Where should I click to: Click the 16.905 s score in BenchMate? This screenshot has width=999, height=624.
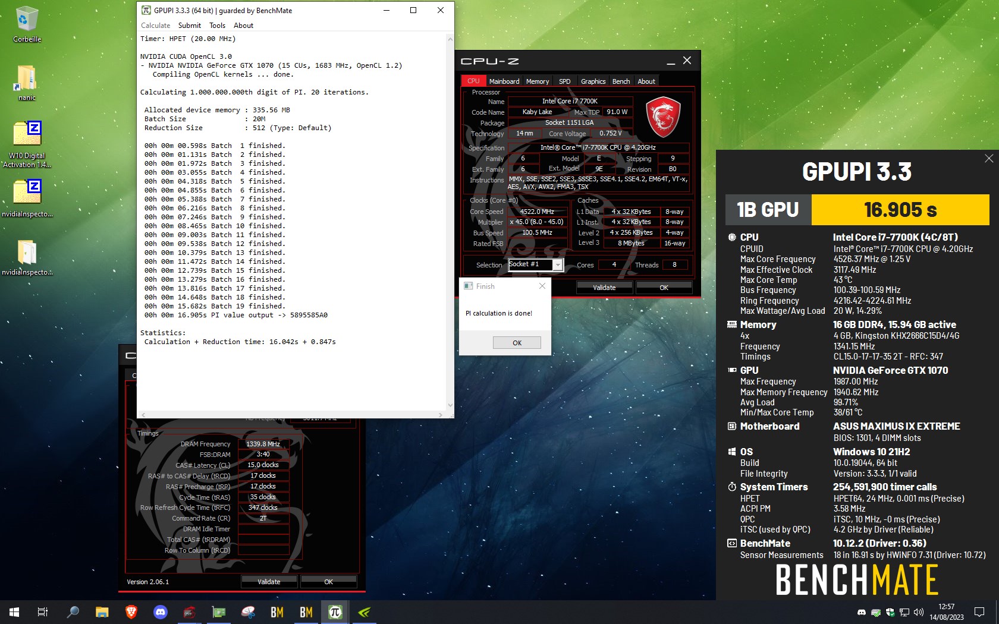coord(900,210)
